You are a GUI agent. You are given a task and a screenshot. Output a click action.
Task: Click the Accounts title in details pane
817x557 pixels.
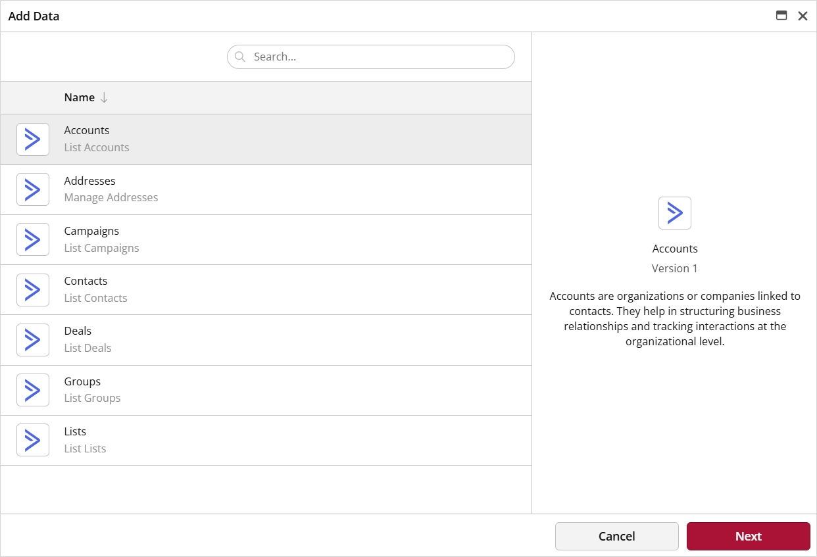point(675,249)
